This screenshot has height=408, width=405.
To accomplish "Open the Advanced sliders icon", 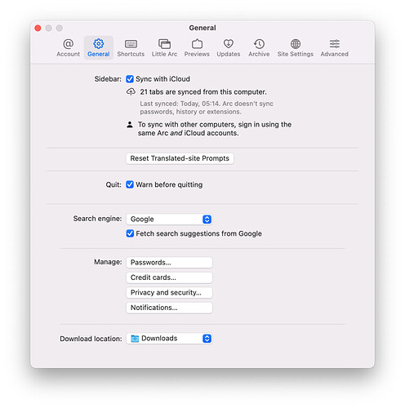I will click(x=335, y=44).
